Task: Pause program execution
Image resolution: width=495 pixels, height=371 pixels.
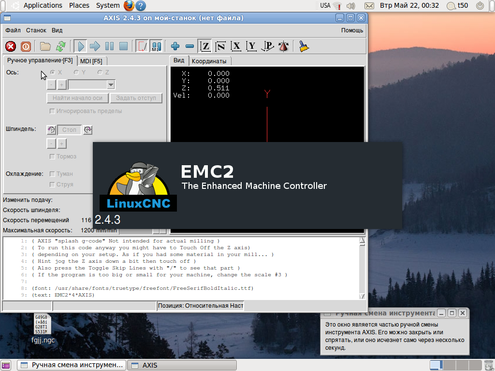Action: 109,46
